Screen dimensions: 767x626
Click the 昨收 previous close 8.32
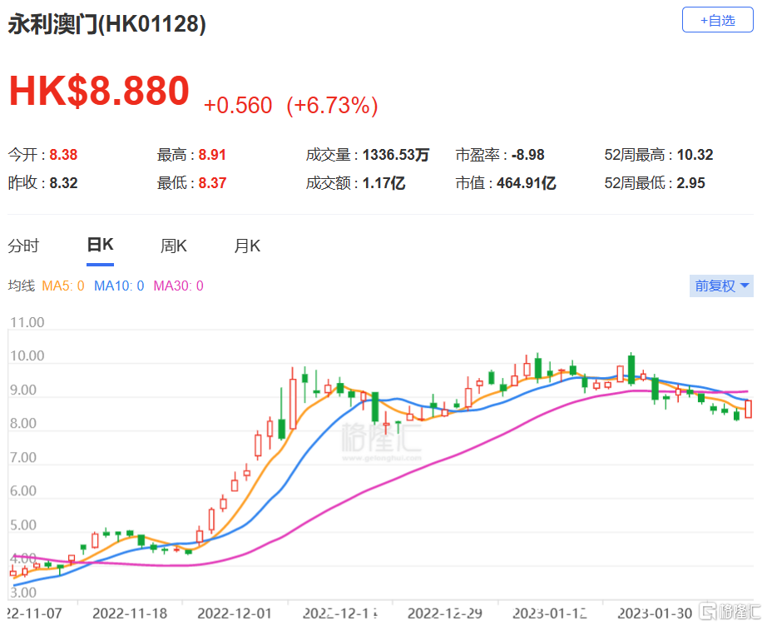pyautogui.click(x=63, y=183)
